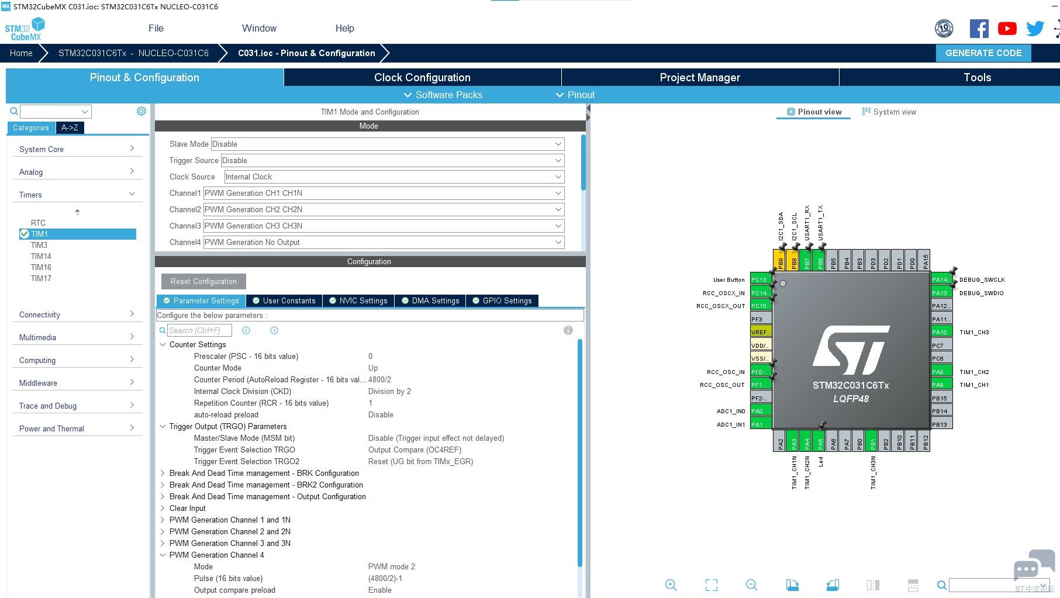This screenshot has width=1060, height=598.
Task: Open the Channel4 mode dropdown
Action: [384, 242]
